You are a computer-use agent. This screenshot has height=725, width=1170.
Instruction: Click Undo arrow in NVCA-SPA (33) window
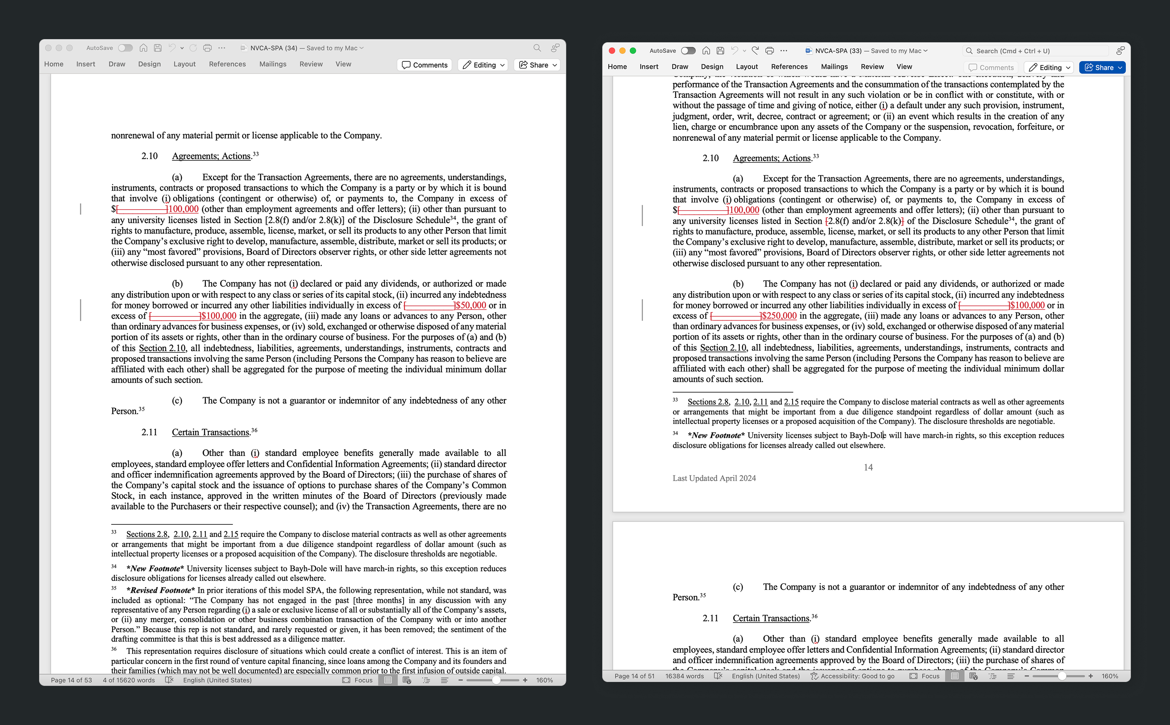(735, 51)
